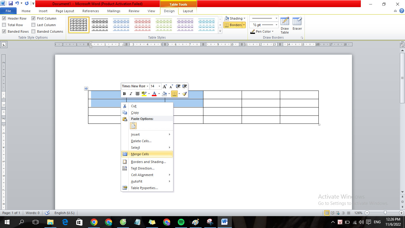Enable the Banded Columns checkbox
405x228 pixels.
[x=34, y=31]
